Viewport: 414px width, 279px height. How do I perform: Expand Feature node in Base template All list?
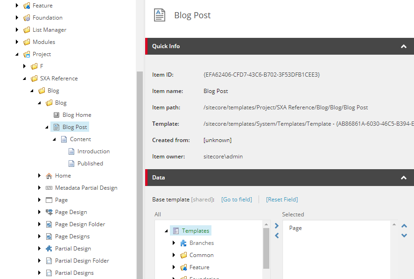(174, 267)
